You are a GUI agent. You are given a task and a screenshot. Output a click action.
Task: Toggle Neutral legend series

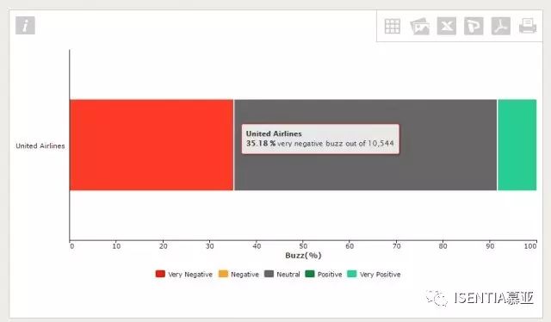pos(282,274)
